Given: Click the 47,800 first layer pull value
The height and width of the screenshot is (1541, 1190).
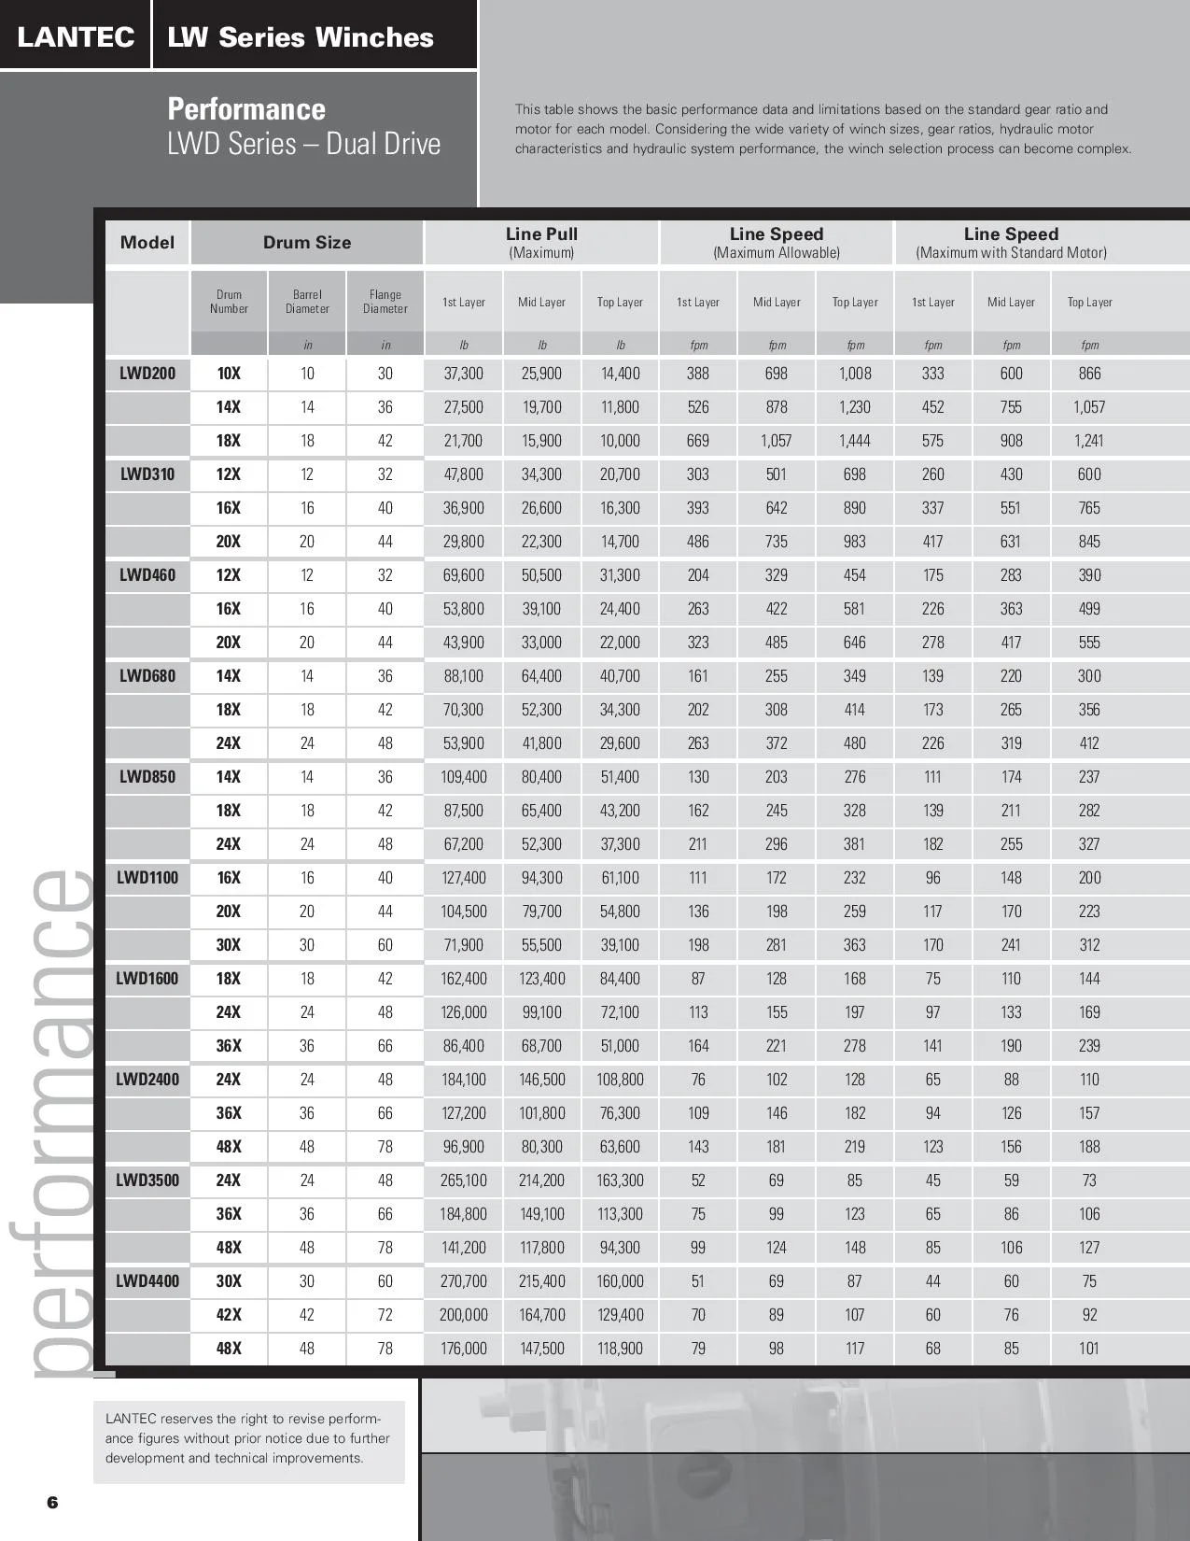Looking at the screenshot, I should [x=464, y=474].
